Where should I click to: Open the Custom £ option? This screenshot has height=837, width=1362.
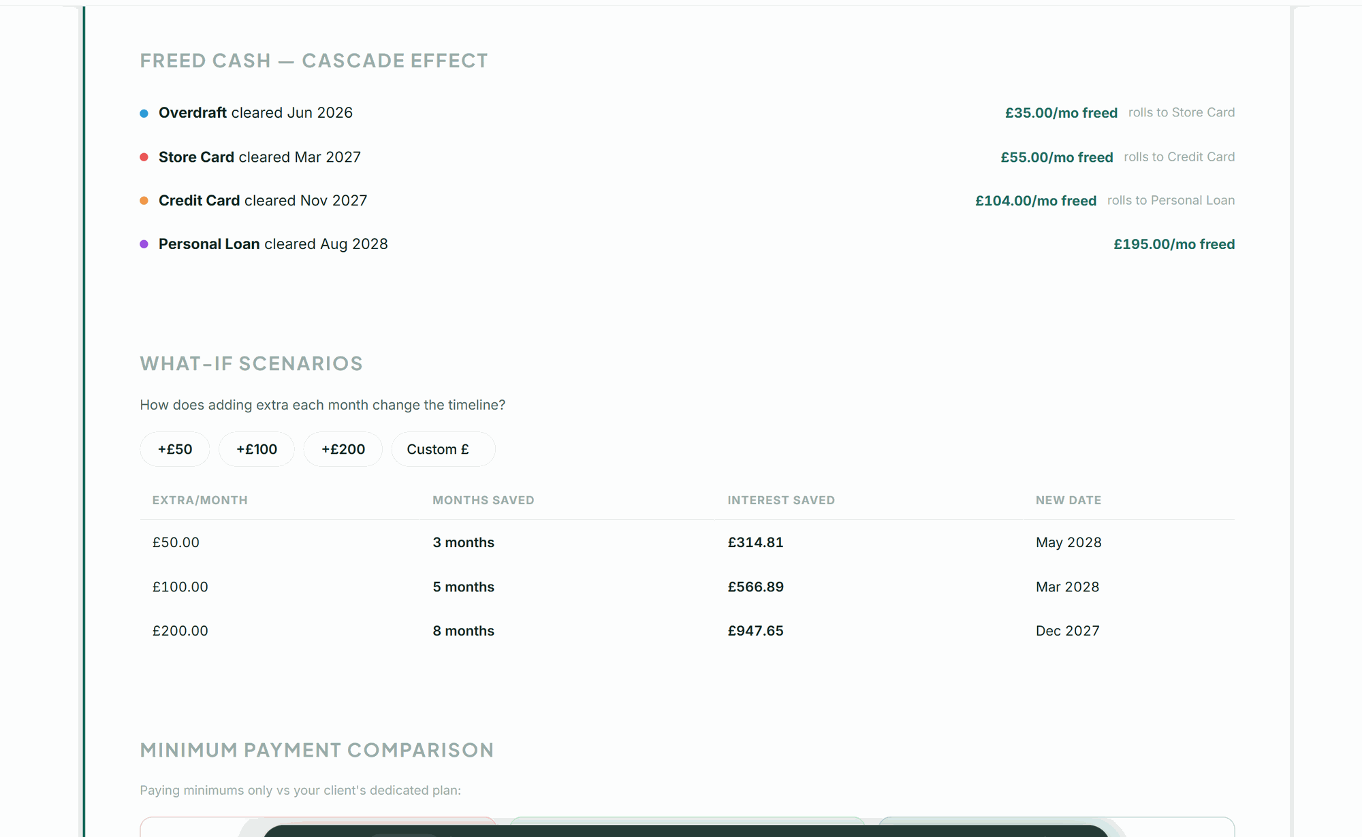pyautogui.click(x=443, y=449)
